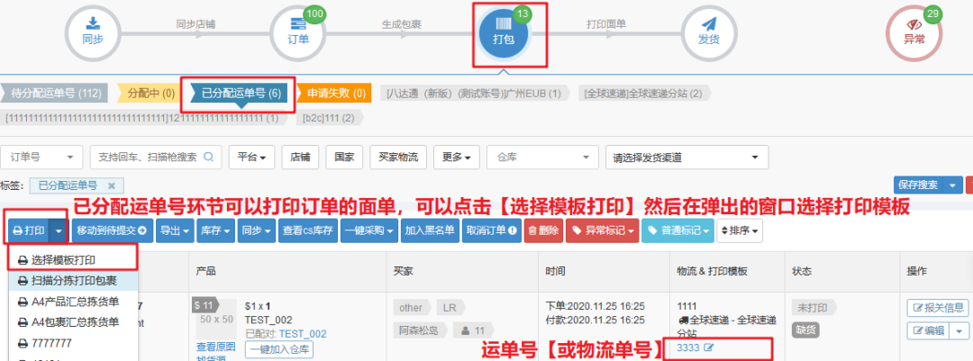Viewport: 973px width, 361px height.
Task: Focus the 支持回车、扫描枪搜索 search field
Action: click(x=147, y=157)
